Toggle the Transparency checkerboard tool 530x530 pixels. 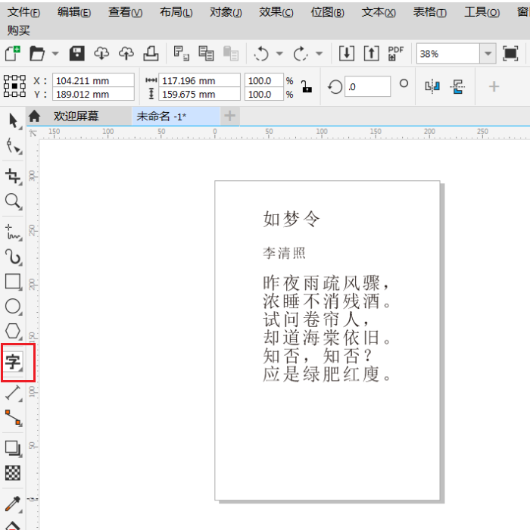coord(14,473)
